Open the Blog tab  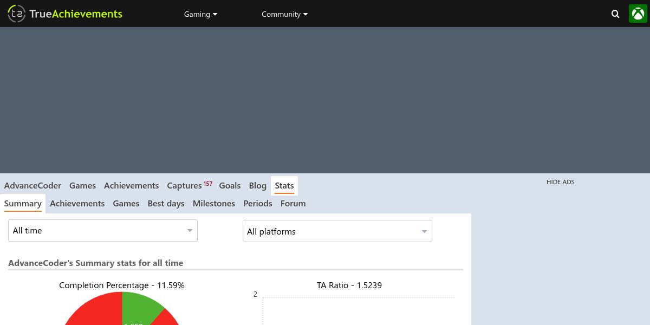[x=258, y=185]
